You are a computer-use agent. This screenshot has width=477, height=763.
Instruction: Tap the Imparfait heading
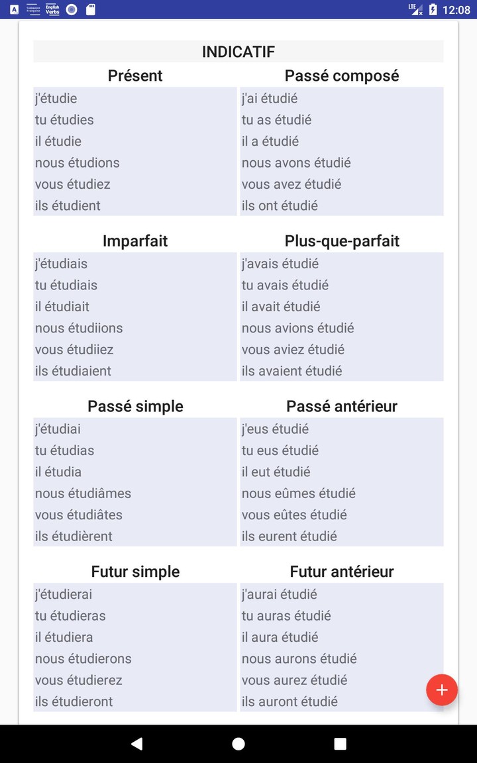pos(134,240)
